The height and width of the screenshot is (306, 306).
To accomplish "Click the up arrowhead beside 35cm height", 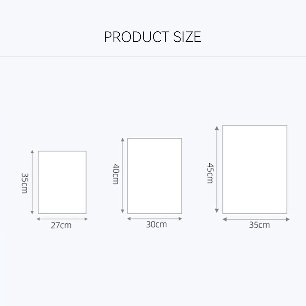I will [33, 151].
